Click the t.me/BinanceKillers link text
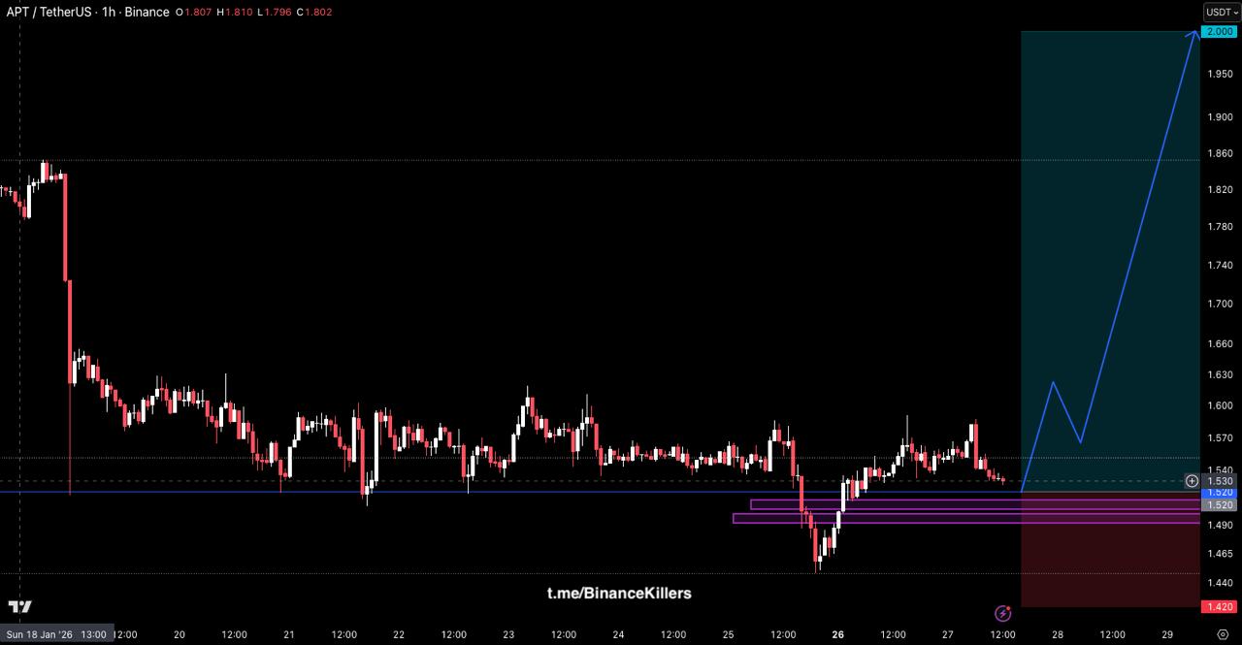 coord(619,593)
